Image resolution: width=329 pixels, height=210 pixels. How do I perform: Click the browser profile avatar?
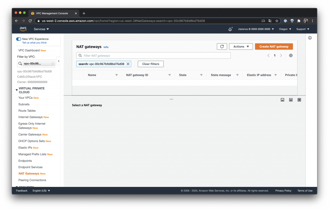click(x=306, y=21)
